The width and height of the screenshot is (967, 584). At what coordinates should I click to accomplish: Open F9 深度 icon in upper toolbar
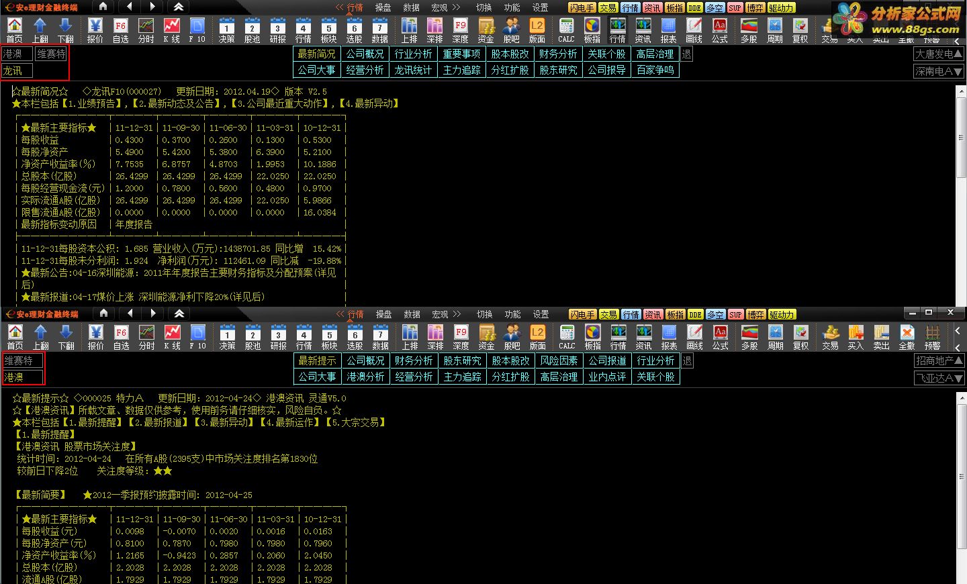point(461,30)
